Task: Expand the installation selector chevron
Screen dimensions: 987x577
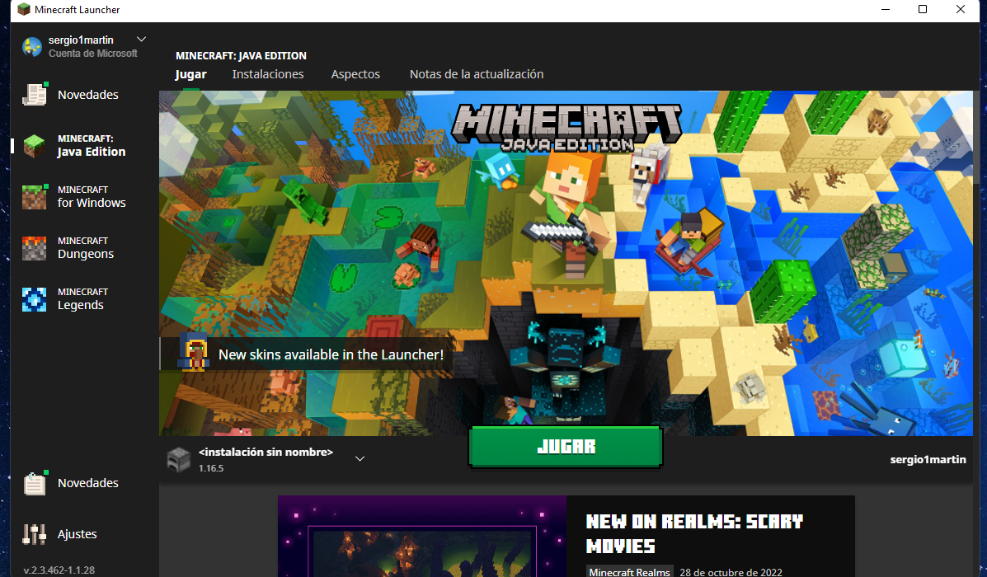Action: (x=360, y=458)
